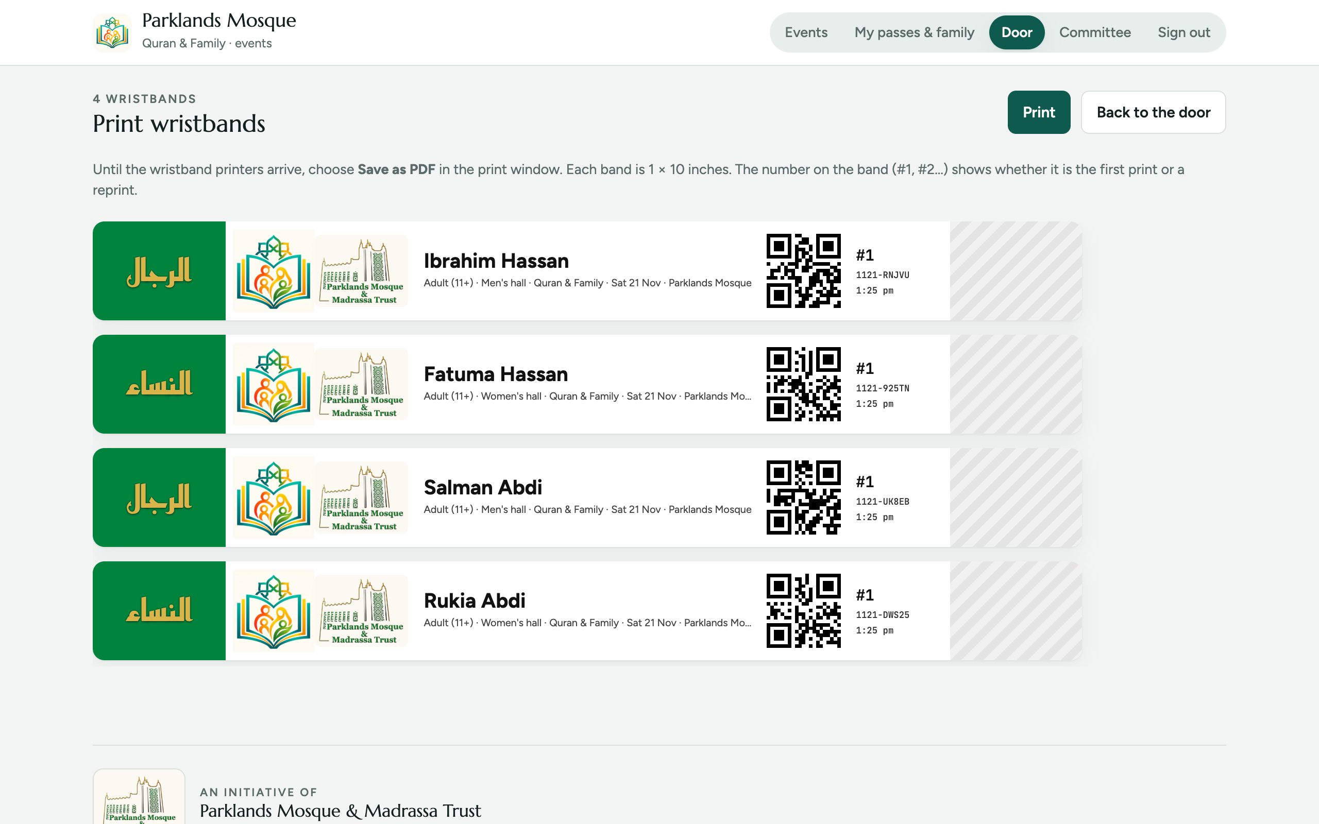Click the #1 print number on Ibrahim Hassan's band
This screenshot has width=1319, height=824.
pyautogui.click(x=865, y=255)
